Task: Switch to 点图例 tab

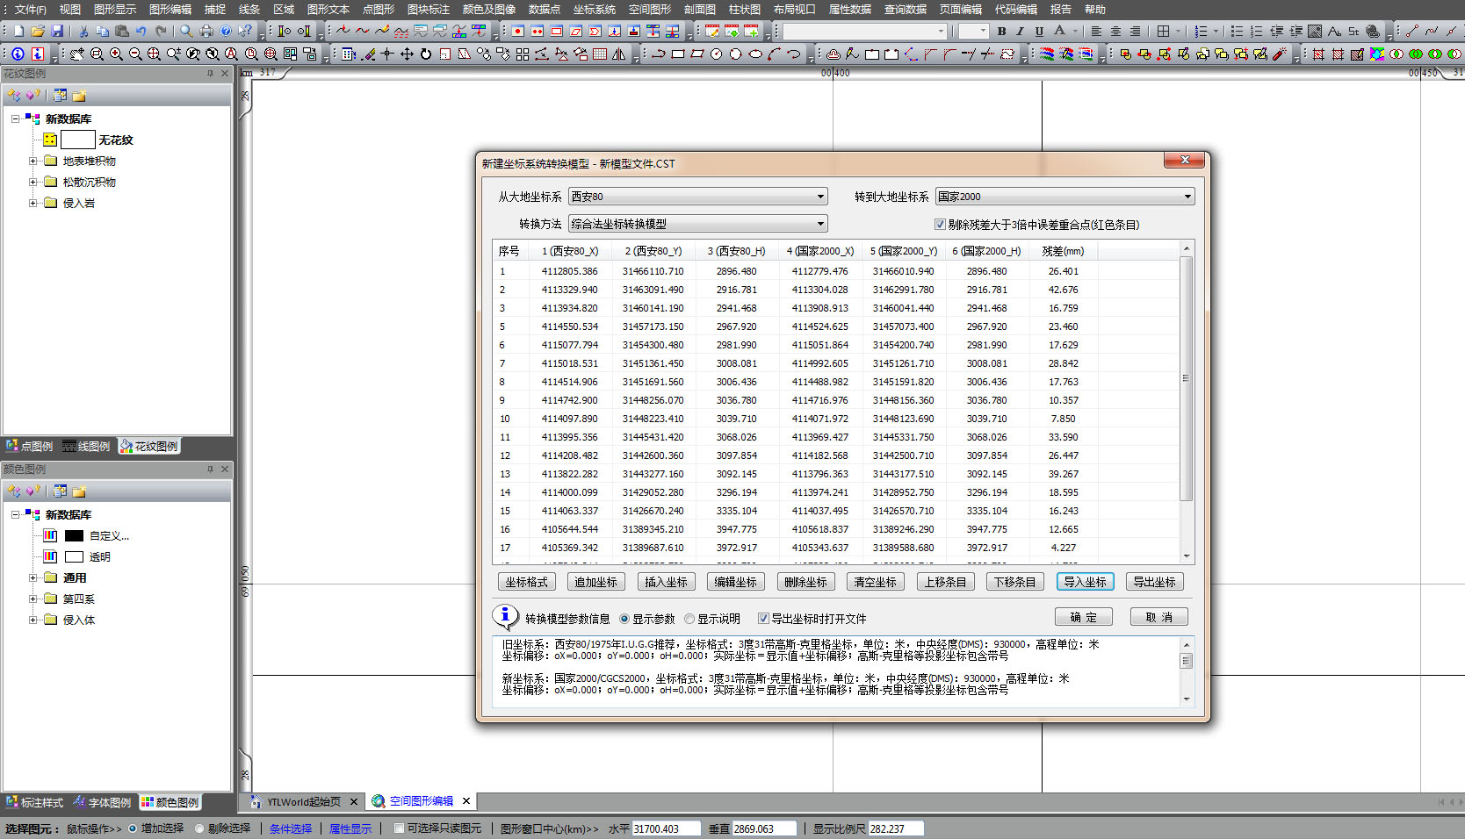Action: click(30, 446)
